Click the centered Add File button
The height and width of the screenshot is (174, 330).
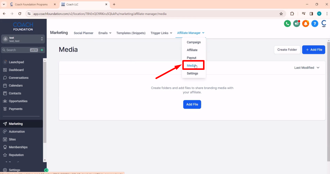pos(192,104)
